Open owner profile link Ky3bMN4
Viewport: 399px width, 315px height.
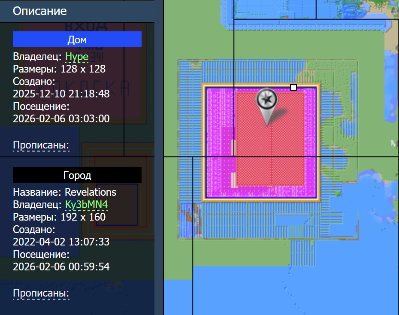pos(86,205)
